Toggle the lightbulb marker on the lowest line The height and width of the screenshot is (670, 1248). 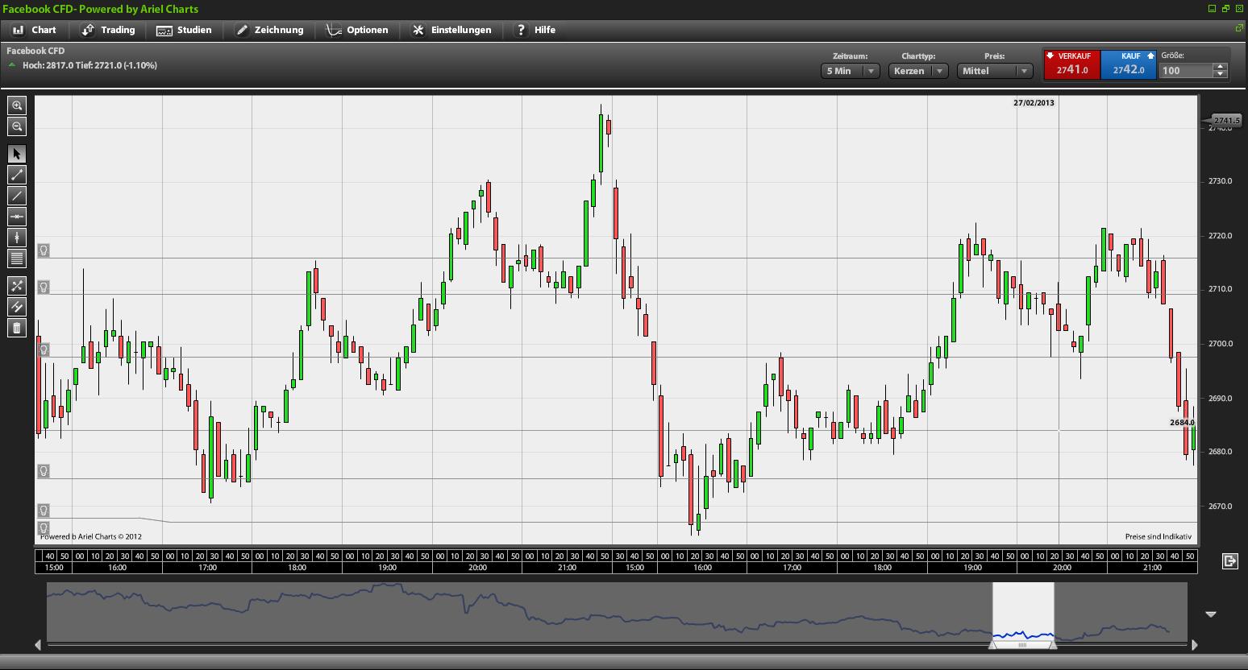tap(44, 528)
